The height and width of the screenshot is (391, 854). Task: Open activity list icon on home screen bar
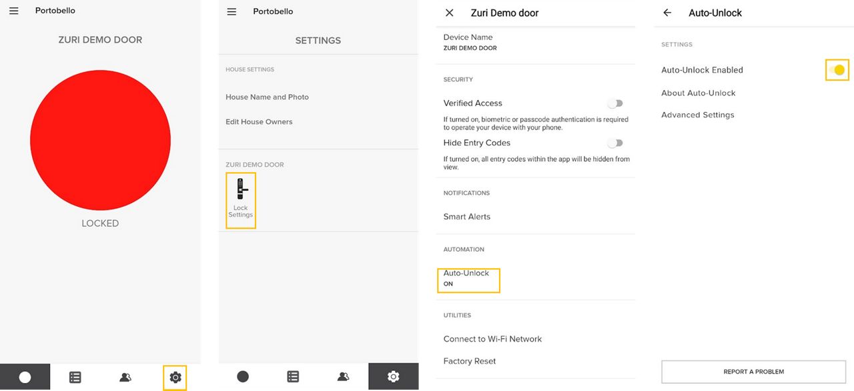75,378
